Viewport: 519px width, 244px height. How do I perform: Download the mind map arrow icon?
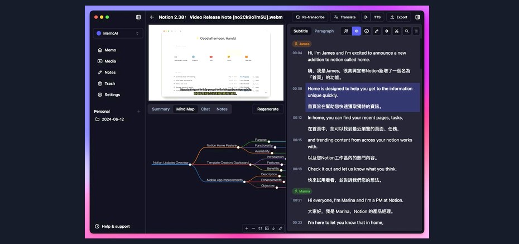click(273, 228)
